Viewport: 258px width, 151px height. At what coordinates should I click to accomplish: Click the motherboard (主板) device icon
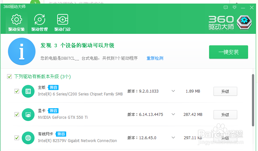pos(28,91)
